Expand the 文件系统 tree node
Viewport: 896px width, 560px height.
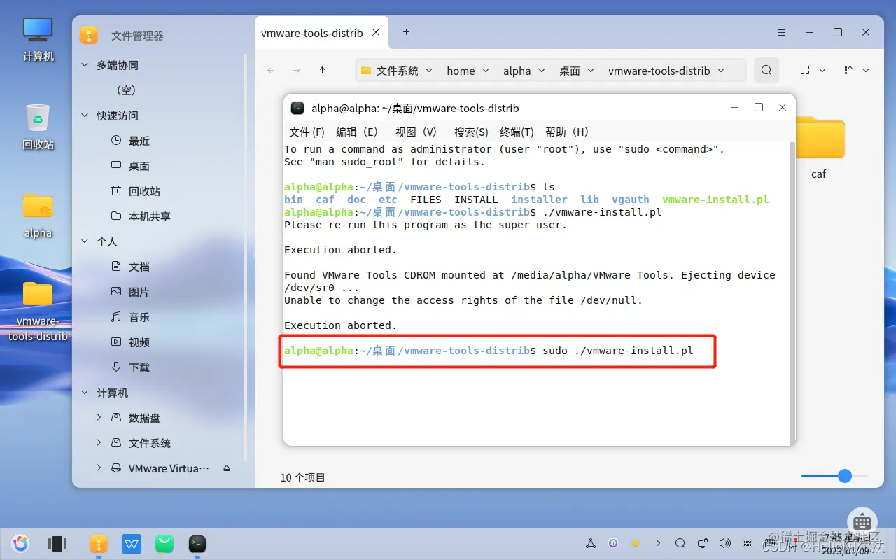[x=99, y=442]
